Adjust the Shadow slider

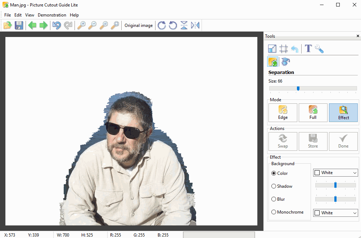click(335, 185)
